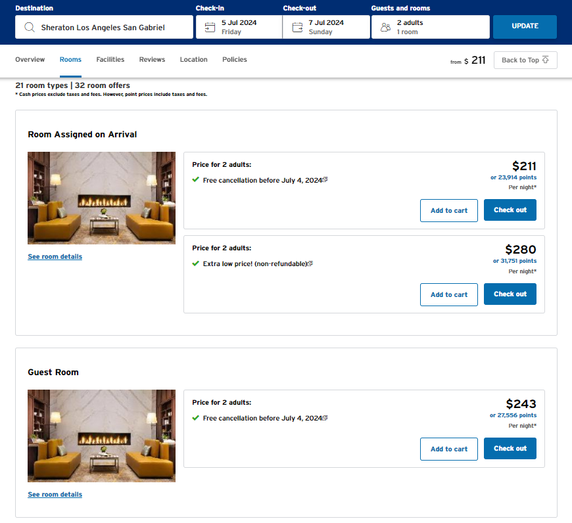
Task: Open the free cancellation policy popup icon
Action: [x=326, y=179]
